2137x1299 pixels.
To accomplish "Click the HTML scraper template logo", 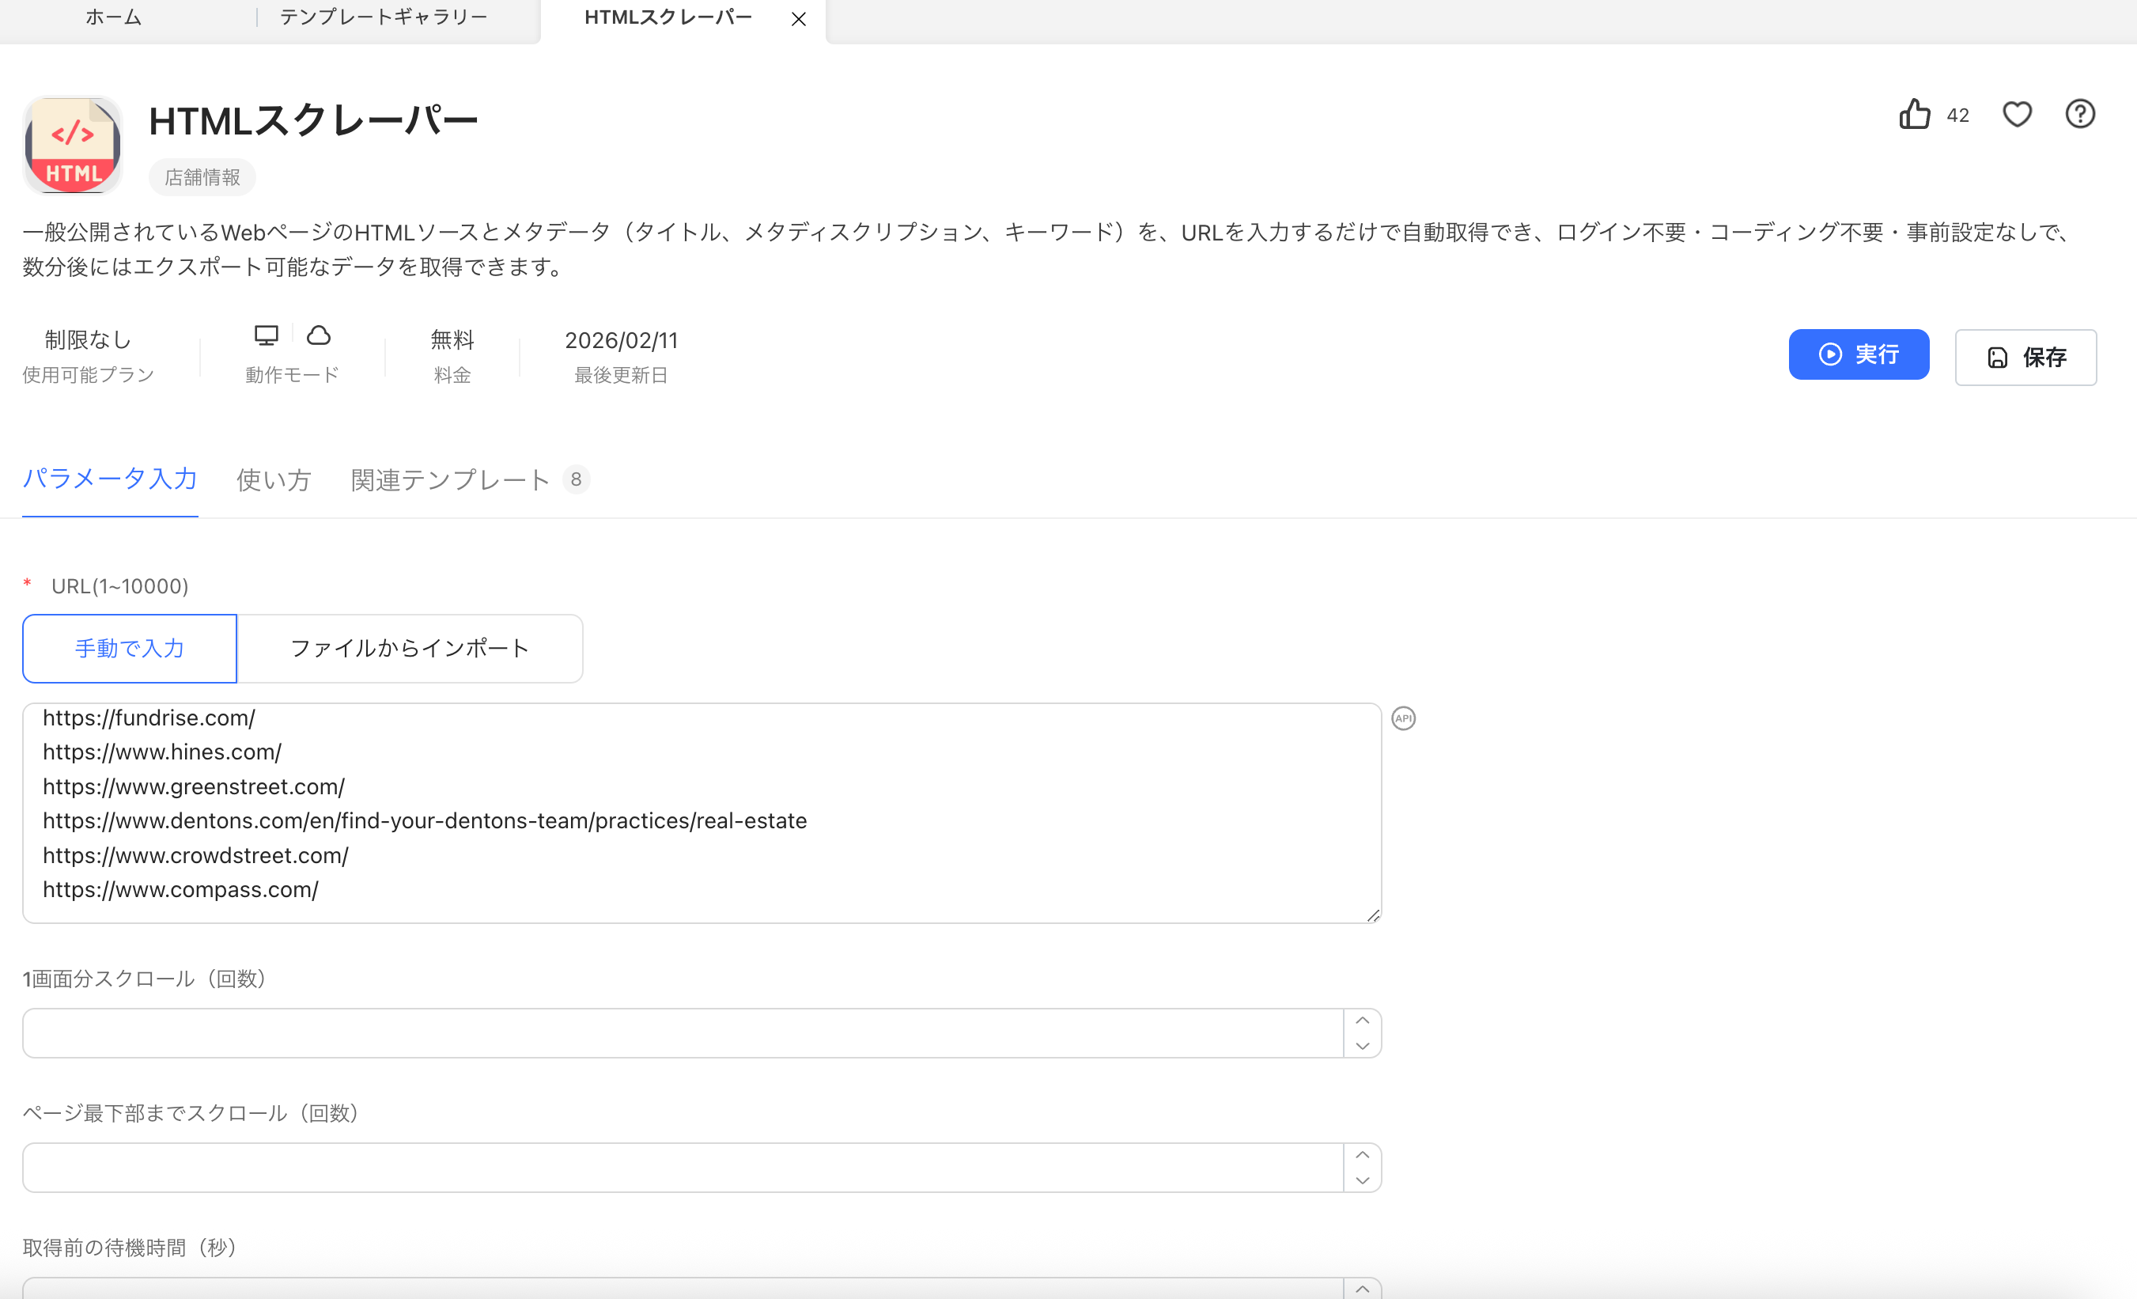I will click(73, 145).
